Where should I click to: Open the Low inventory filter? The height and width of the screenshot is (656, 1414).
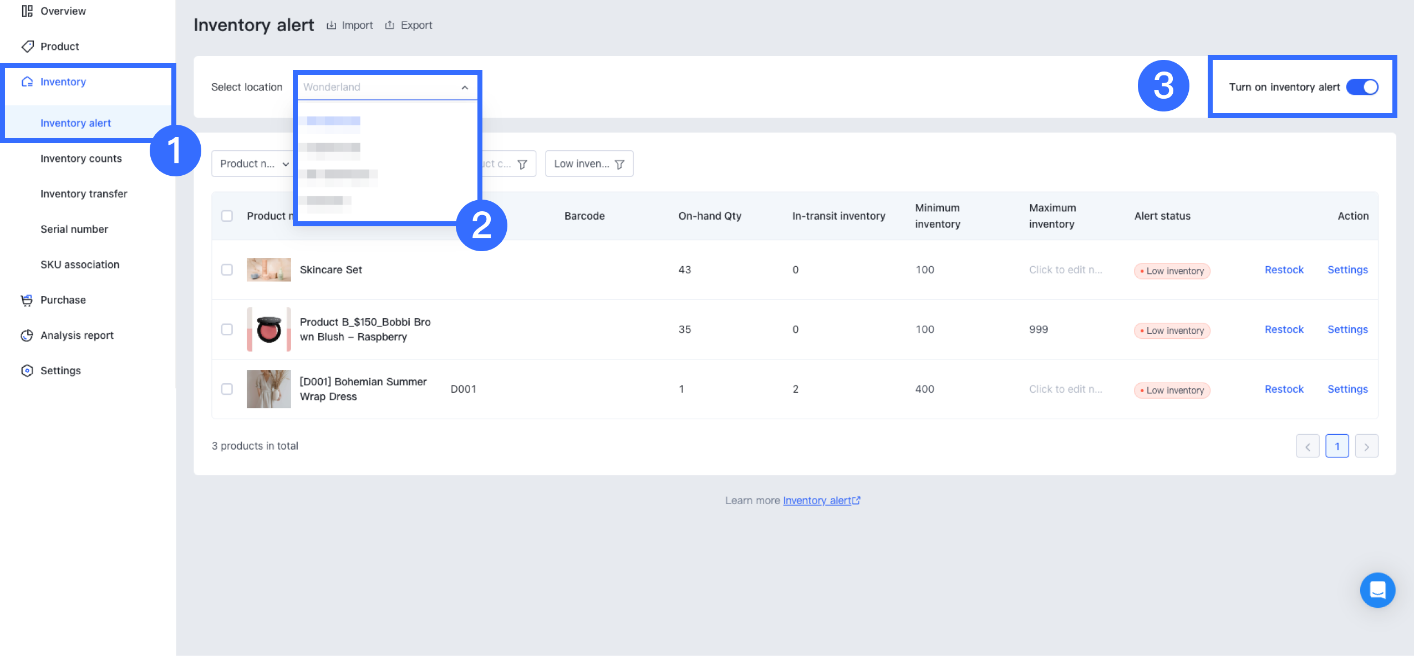588,164
